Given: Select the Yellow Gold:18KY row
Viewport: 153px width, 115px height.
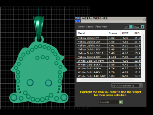Looking at the screenshot, I should [109, 50].
